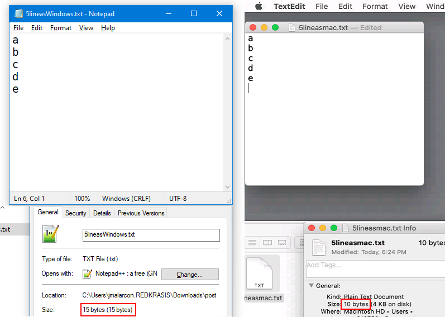This screenshot has height=317, width=445.
Task: Click the Apple logo in menu bar
Action: [x=259, y=6]
